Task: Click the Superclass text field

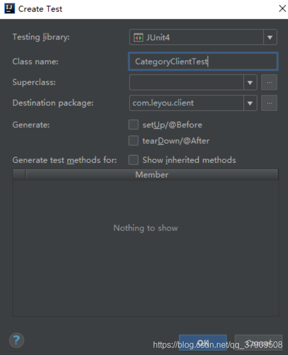Action: [x=187, y=82]
